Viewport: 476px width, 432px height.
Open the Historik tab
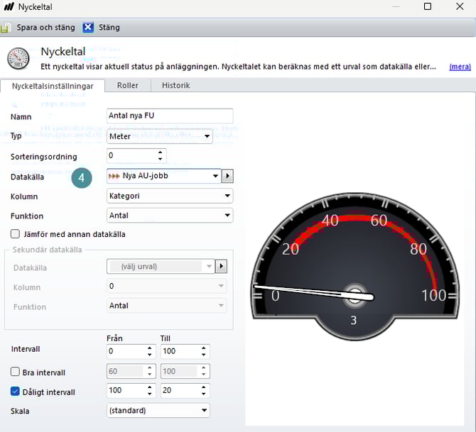point(175,85)
